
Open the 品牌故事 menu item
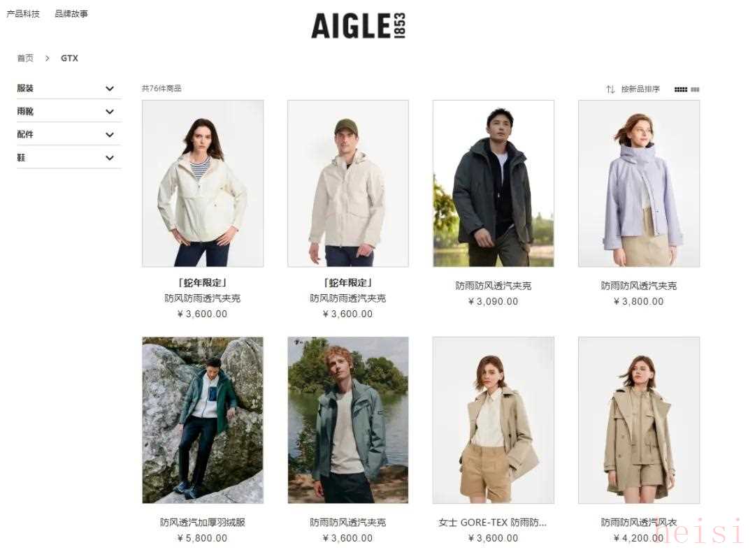tap(71, 13)
